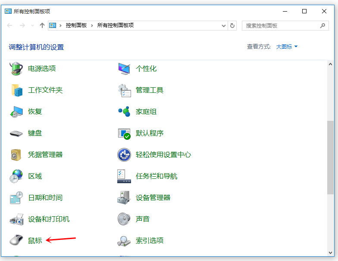
Task: Expand the address bar history dropdown
Action: [224, 26]
